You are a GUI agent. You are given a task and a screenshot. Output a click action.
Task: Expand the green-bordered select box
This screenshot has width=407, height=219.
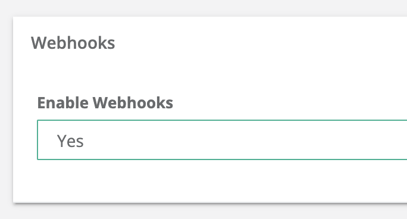coord(222,140)
